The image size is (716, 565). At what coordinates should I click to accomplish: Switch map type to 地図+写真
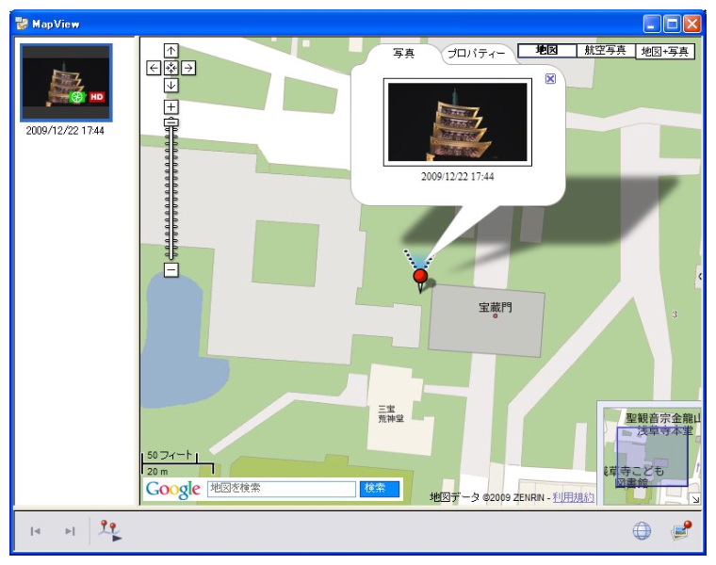[x=665, y=51]
